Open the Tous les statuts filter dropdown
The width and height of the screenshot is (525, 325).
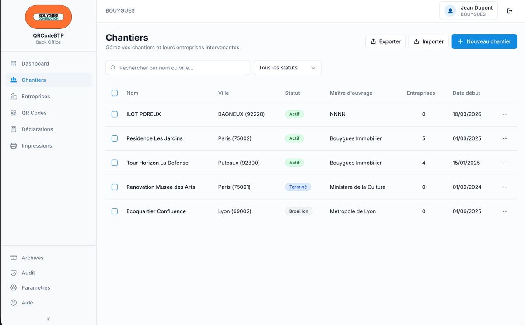[x=287, y=67]
